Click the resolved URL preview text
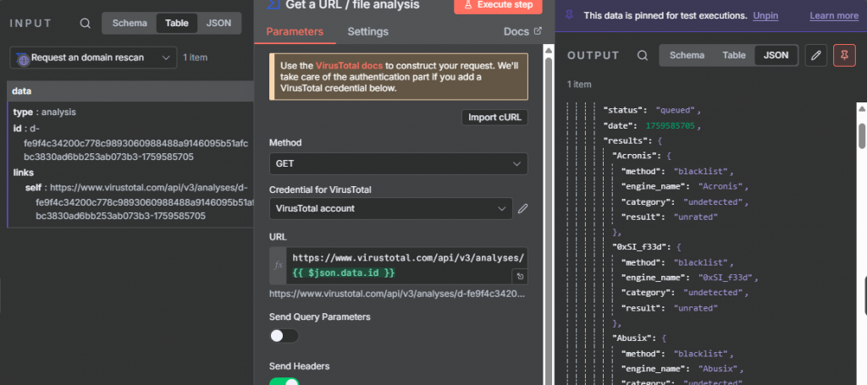 [x=396, y=294]
